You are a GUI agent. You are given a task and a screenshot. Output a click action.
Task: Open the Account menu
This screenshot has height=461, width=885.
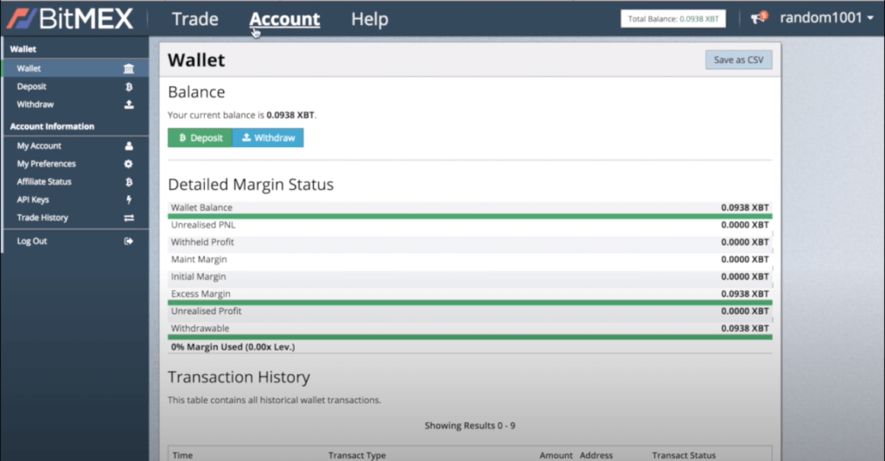pyautogui.click(x=284, y=19)
